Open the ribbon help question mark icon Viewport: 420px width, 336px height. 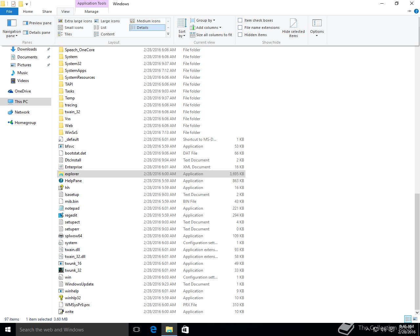(x=416, y=11)
